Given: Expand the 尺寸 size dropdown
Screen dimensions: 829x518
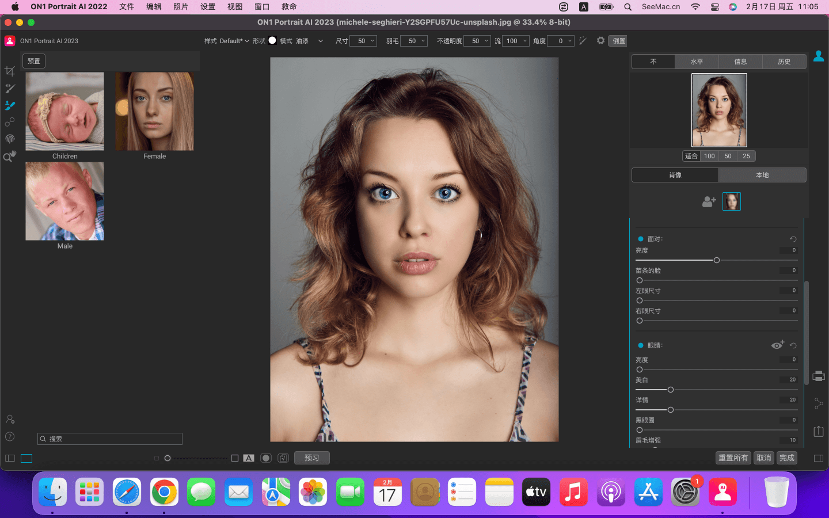Looking at the screenshot, I should pyautogui.click(x=372, y=41).
